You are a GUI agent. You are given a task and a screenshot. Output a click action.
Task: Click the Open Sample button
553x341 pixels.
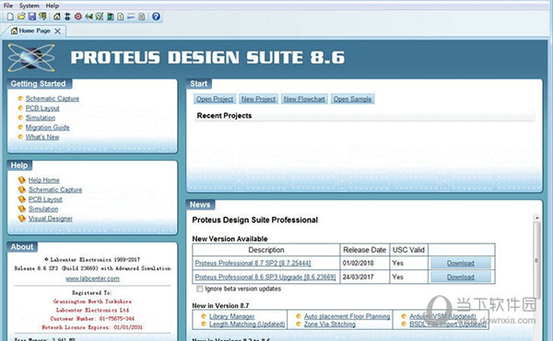point(353,99)
